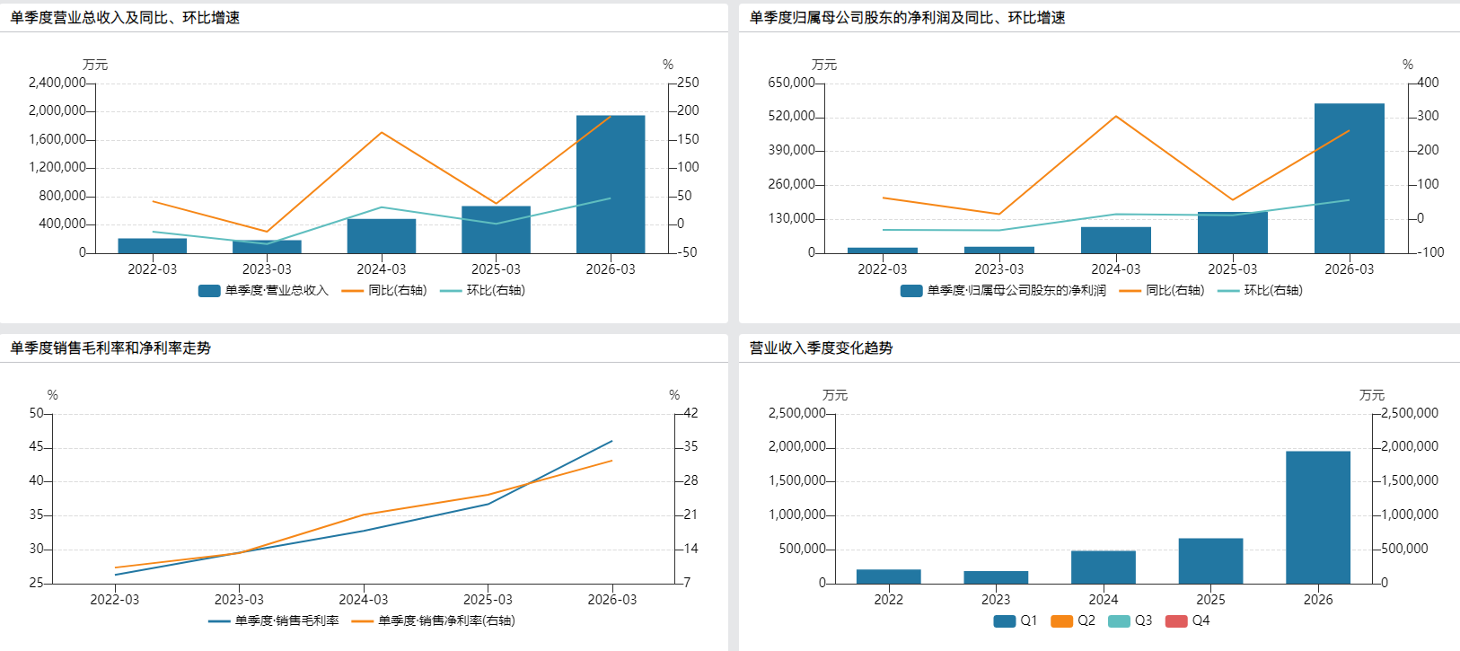
Task: Click the 2026 bar in 营业收入季度变化趋势
Action: point(1317,517)
